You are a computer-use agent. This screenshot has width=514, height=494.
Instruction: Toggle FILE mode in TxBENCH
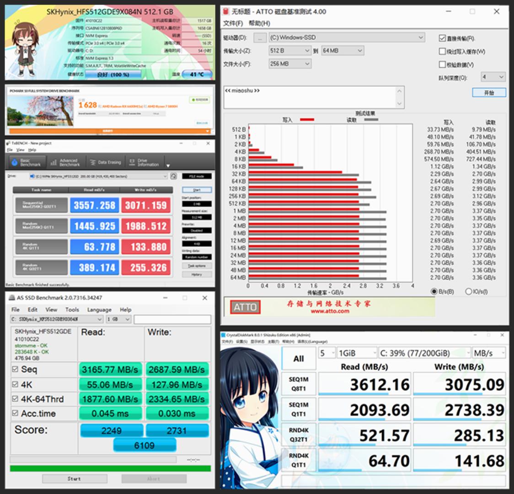197,176
